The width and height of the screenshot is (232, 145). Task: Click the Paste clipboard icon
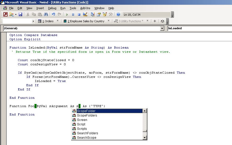[x=40, y=14]
